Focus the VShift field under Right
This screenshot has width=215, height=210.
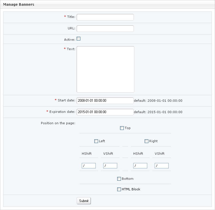pyautogui.click(x=162, y=166)
